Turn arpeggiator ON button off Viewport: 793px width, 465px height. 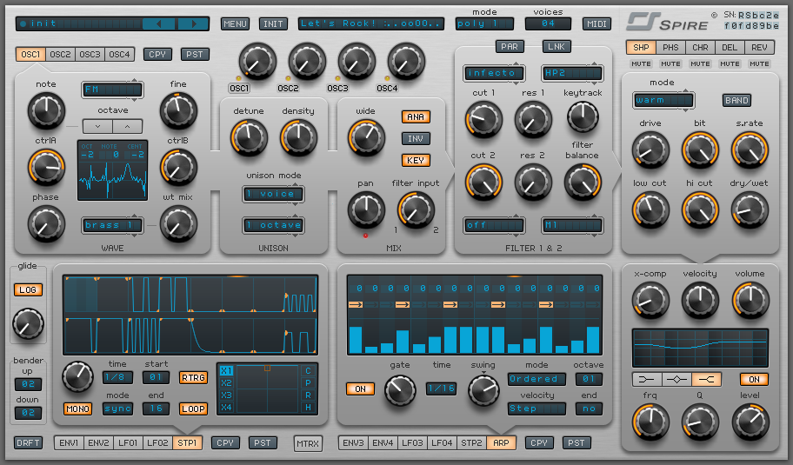[x=361, y=389]
